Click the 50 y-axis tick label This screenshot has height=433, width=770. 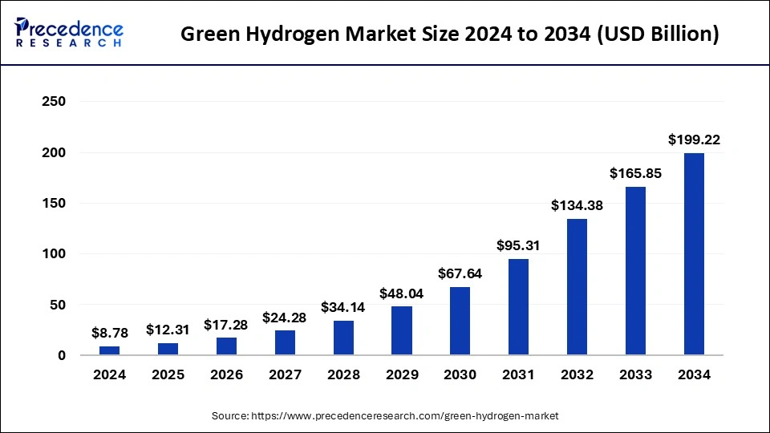(58, 305)
